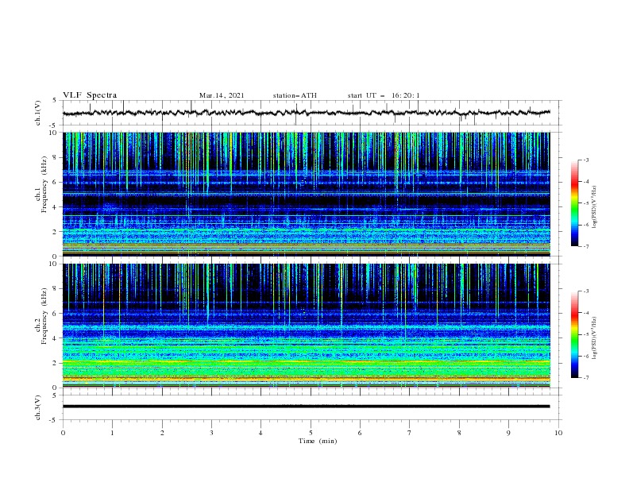Click time axis tick label "4"
Viewport: 629px width, 486px height.
260,433
